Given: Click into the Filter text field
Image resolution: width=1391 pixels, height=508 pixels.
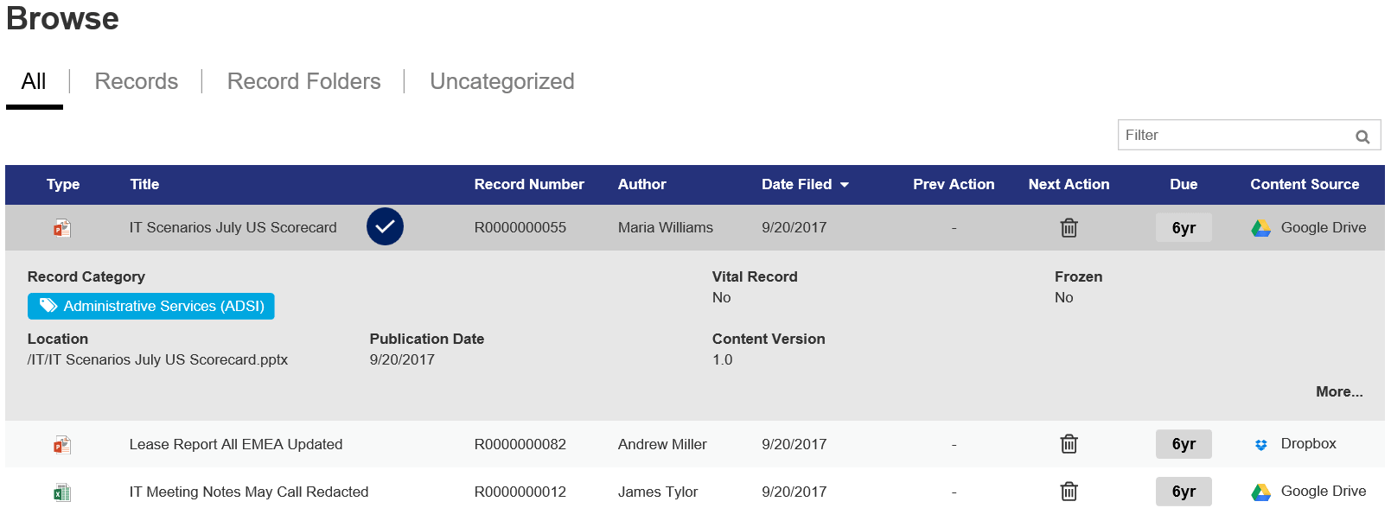Looking at the screenshot, I should tap(1236, 135).
